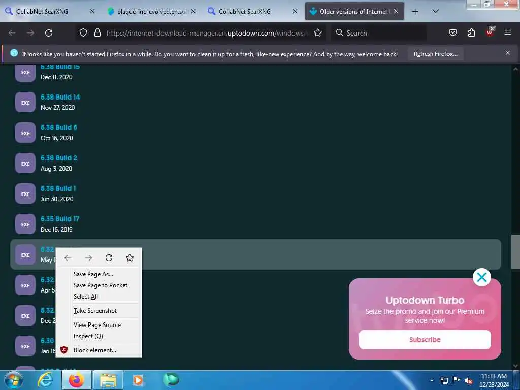Open the 6.38 Build 2 version link

59,158
